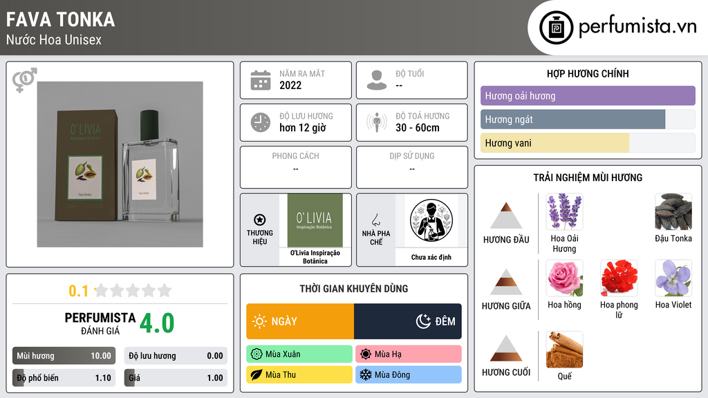Click the star badge icon above Thương hiệu
708x398 pixels.
(x=260, y=220)
